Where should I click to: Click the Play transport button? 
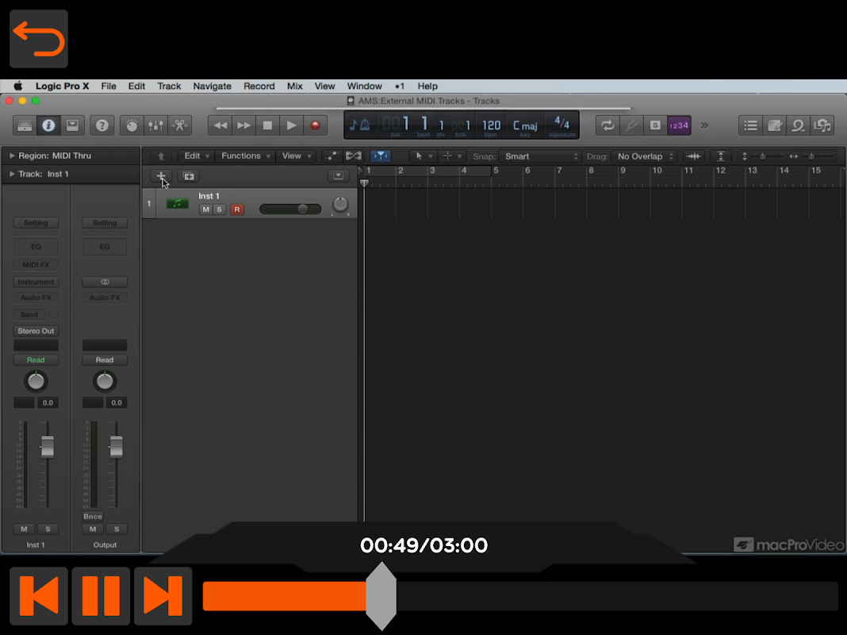tap(291, 125)
